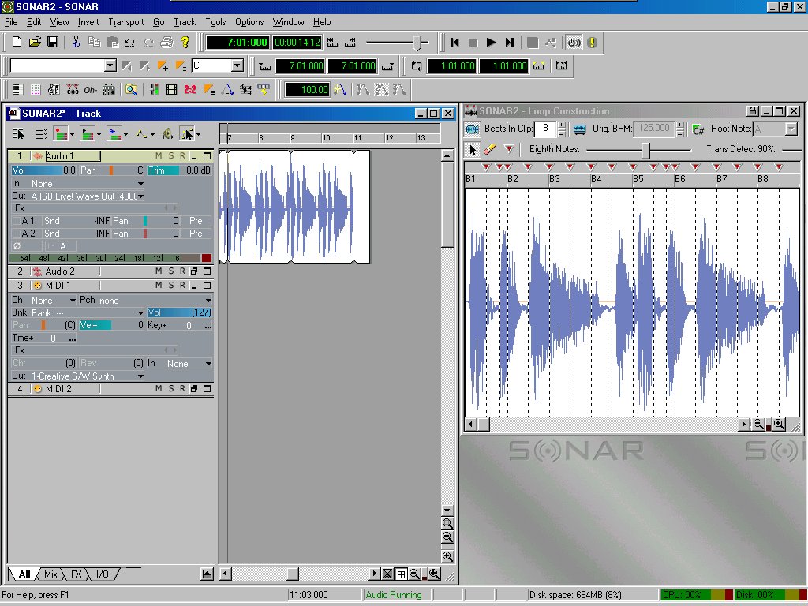Click the first tempo ratio icon
The width and height of the screenshot is (808, 606).
[363, 90]
